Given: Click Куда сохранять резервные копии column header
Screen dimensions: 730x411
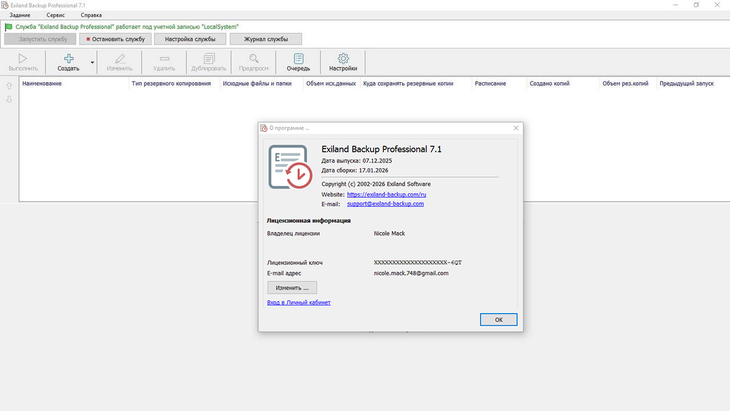Looking at the screenshot, I should click(416, 83).
